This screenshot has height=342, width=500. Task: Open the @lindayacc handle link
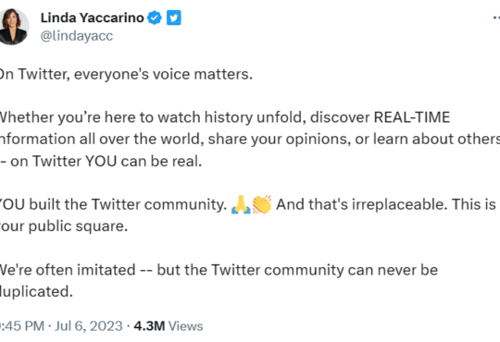(x=77, y=36)
